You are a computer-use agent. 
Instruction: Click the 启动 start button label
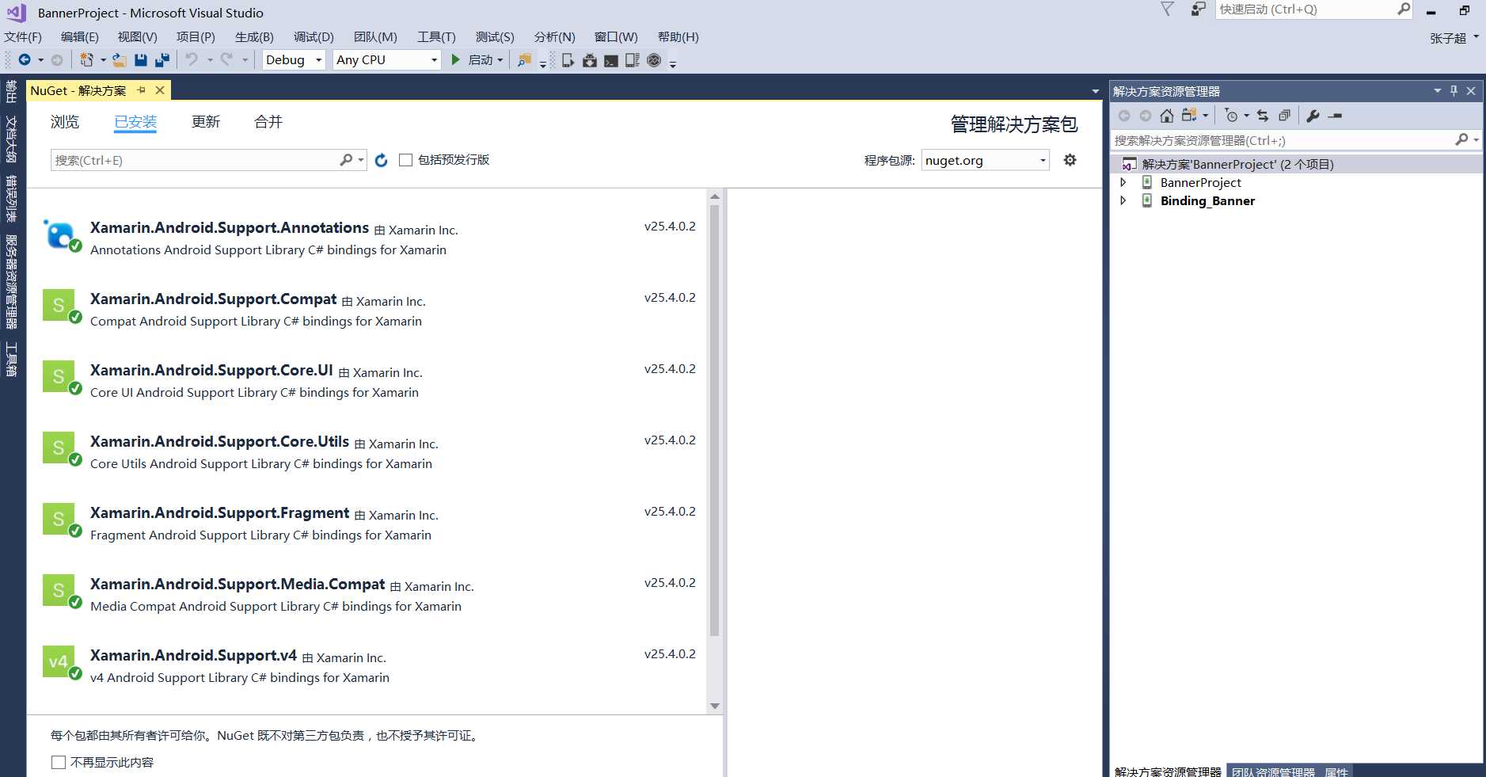click(x=481, y=60)
